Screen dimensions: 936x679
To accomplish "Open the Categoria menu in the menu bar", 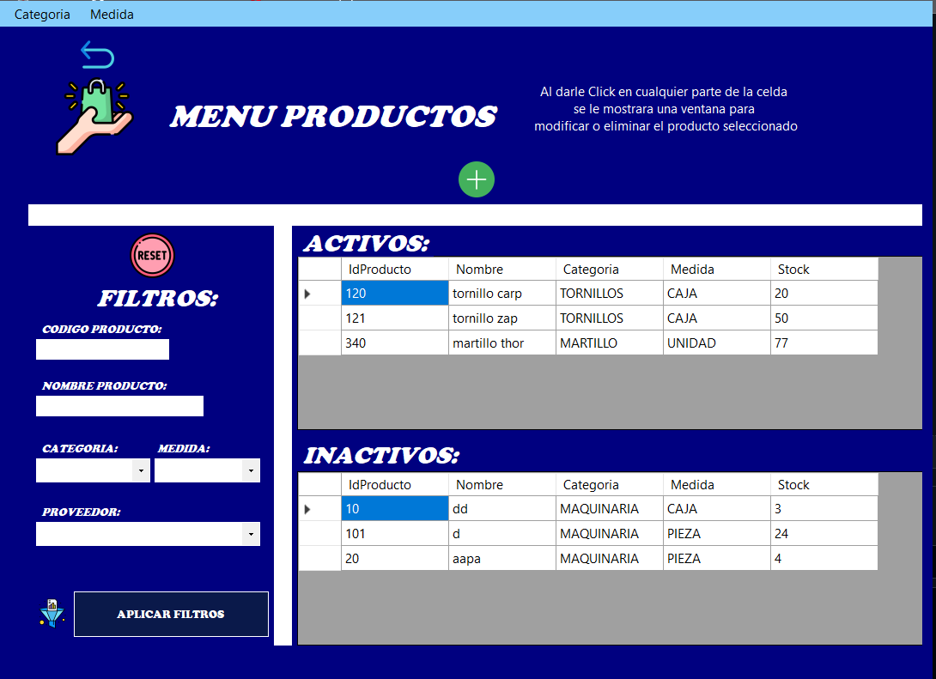I will pyautogui.click(x=41, y=14).
